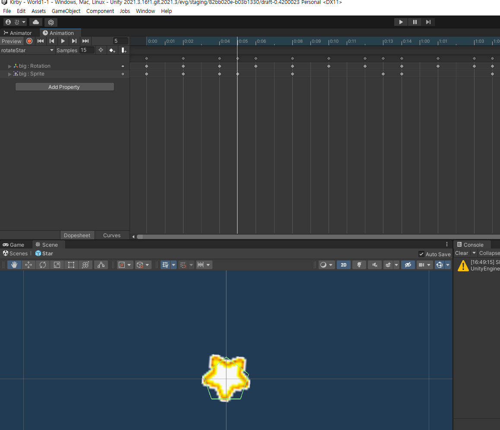Open the File menu
This screenshot has width=500, height=430.
coord(7,11)
